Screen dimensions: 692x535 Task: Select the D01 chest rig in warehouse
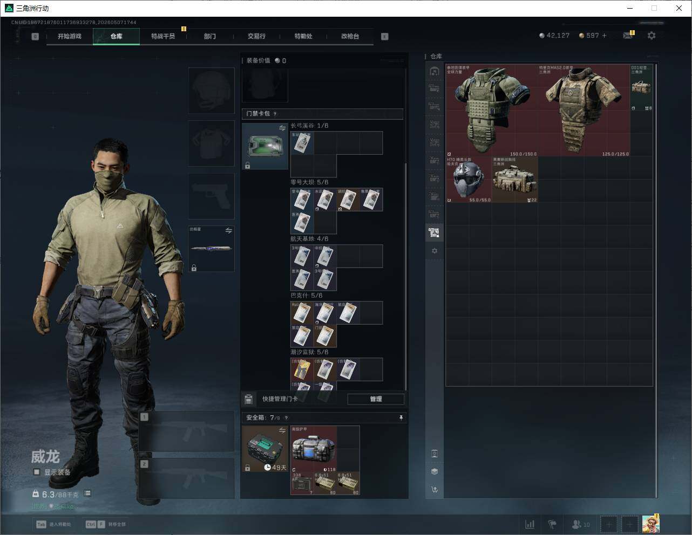point(641,88)
